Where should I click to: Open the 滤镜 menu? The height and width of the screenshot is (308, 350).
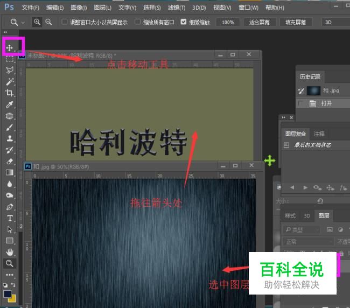pos(177,8)
